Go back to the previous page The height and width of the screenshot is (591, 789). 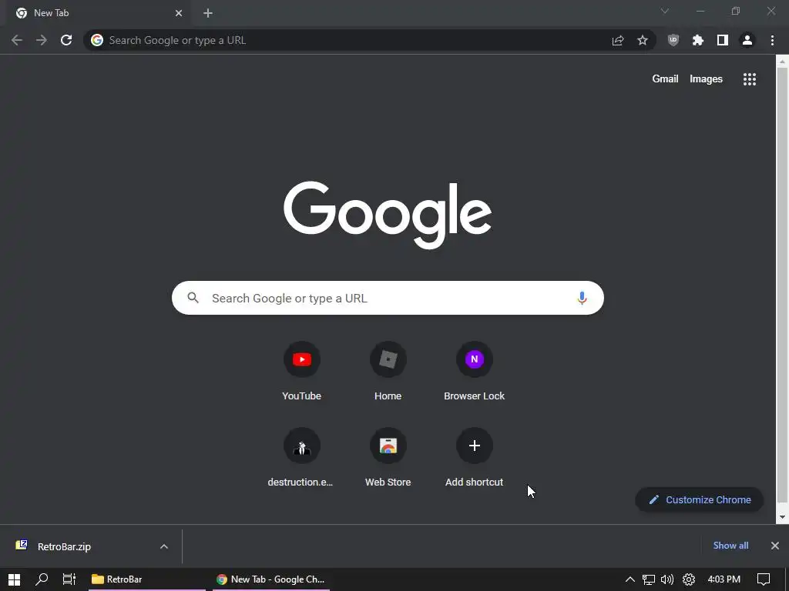pyautogui.click(x=17, y=40)
